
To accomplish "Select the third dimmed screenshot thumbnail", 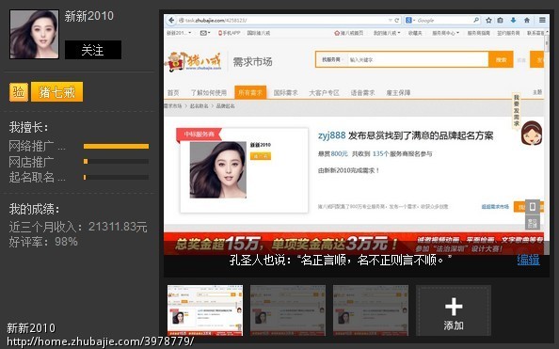I will [371, 310].
